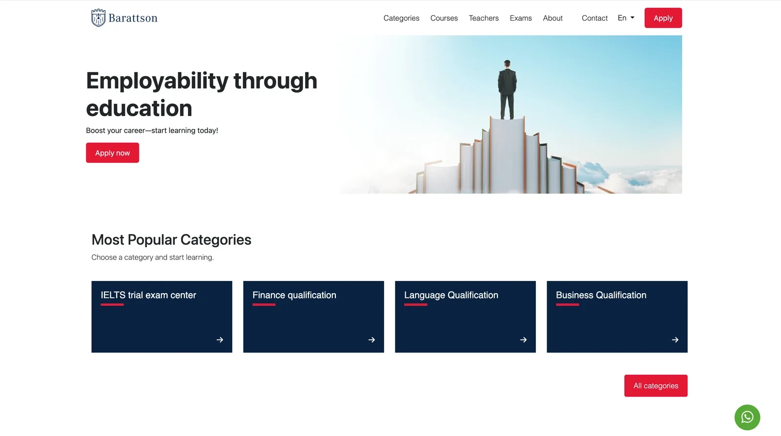Click the Apply now button
This screenshot has height=436, width=781.
click(112, 153)
